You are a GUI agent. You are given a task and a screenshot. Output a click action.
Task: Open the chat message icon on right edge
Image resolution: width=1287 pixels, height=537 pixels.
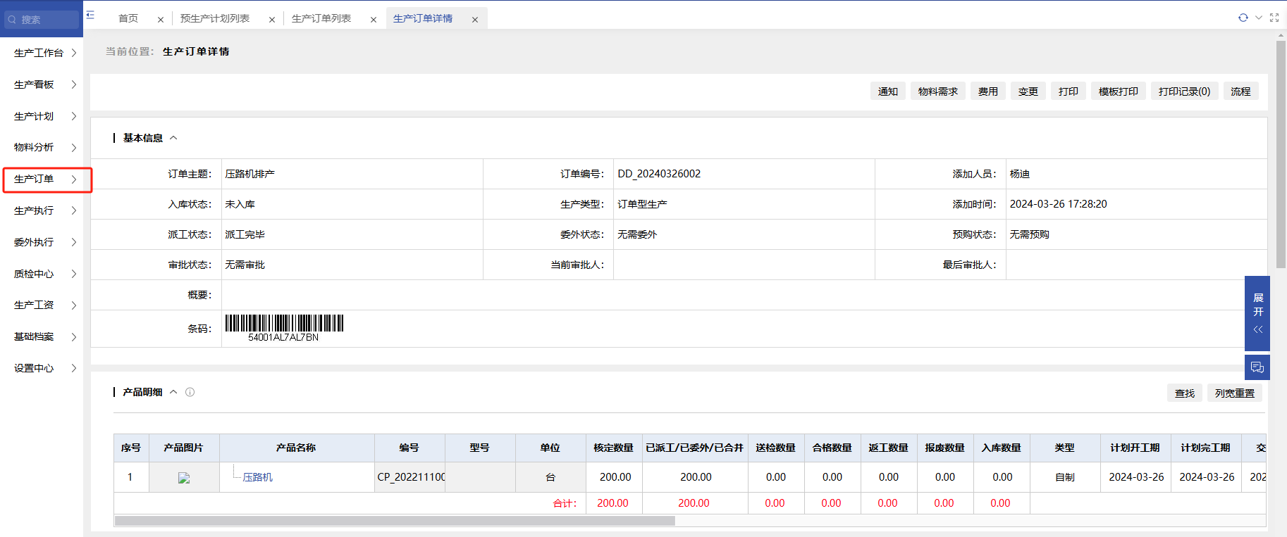coord(1257,367)
